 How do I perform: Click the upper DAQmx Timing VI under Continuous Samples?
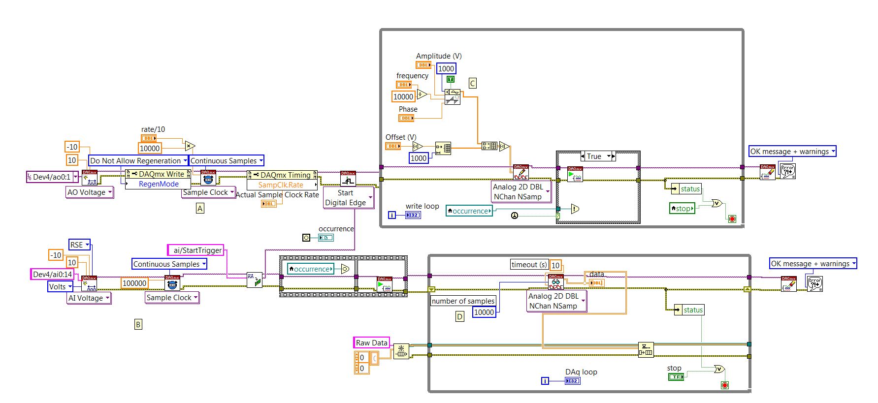pos(208,178)
